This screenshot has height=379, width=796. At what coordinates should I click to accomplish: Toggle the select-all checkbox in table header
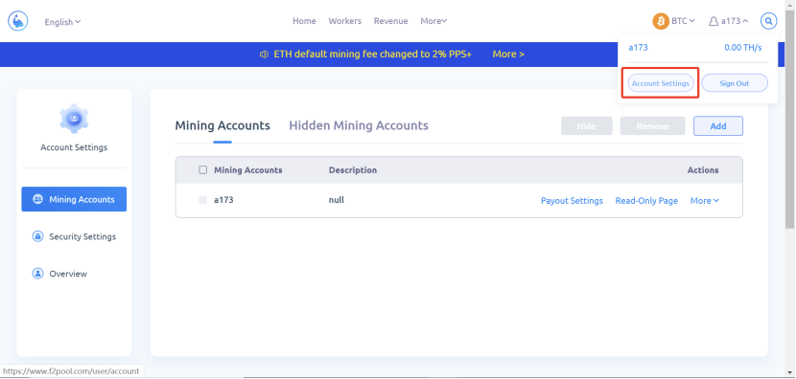[203, 170]
